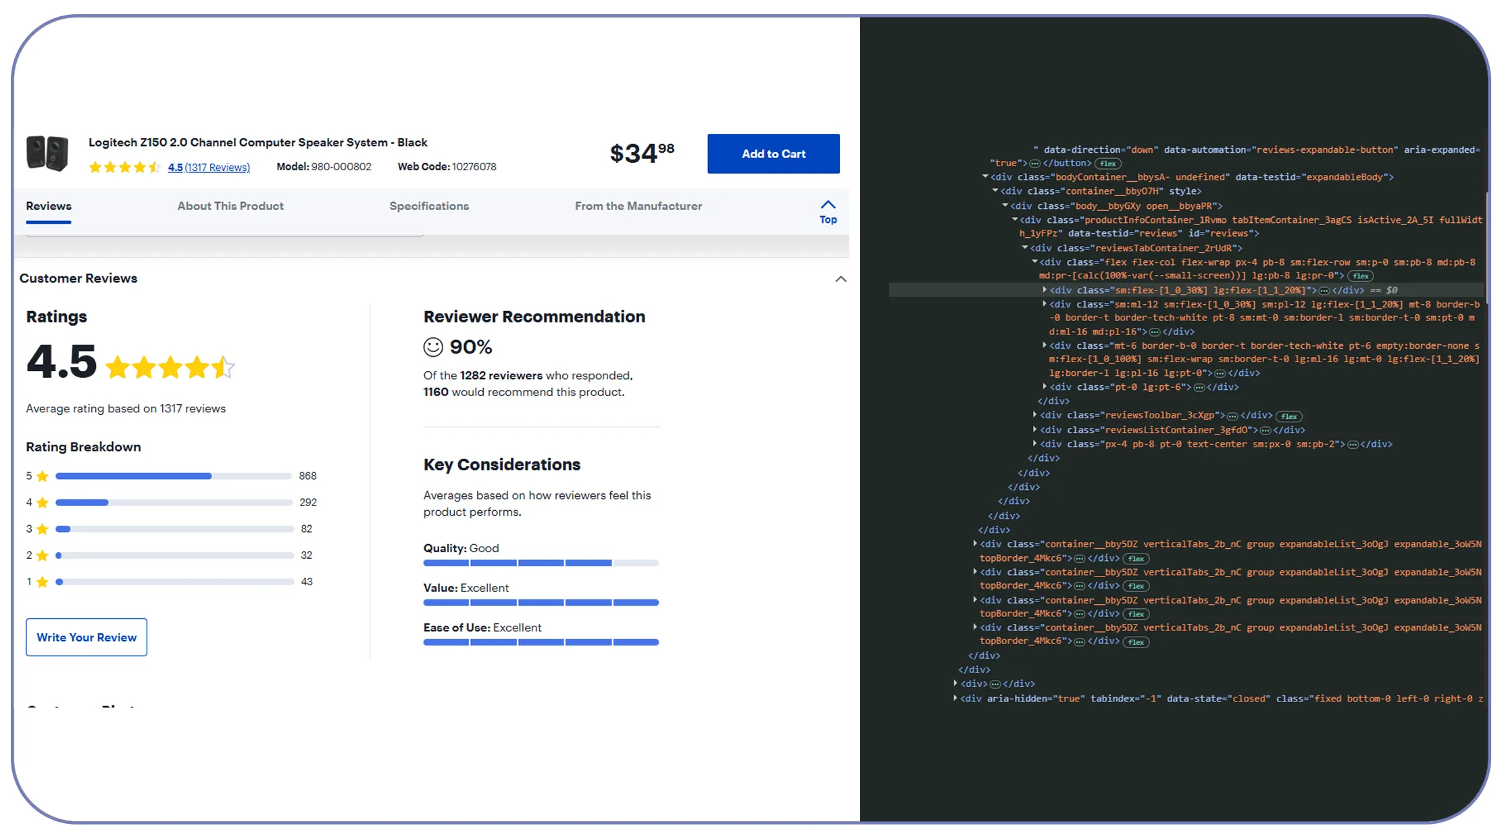Click the Value: Excellent meter bar
The image size is (1502, 838).
(541, 603)
